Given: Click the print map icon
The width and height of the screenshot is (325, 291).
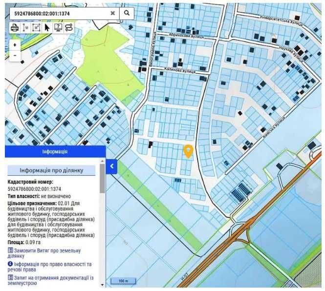Looking at the screenshot, I should pyautogui.click(x=15, y=27).
